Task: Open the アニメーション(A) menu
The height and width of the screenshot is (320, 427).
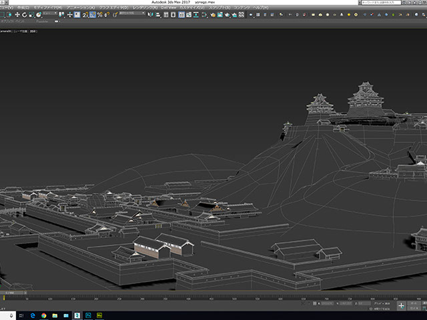Action: pos(81,8)
